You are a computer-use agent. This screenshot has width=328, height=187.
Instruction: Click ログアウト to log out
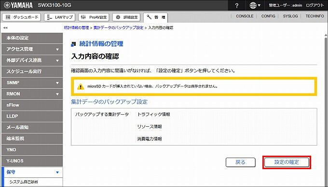(x=314, y=5)
